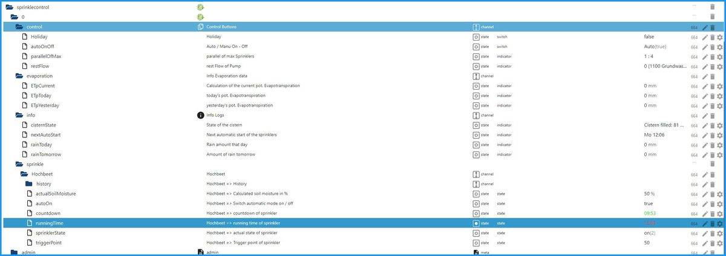Click the '50 %' soil moisture value
The width and height of the screenshot is (726, 256).
tap(650, 194)
